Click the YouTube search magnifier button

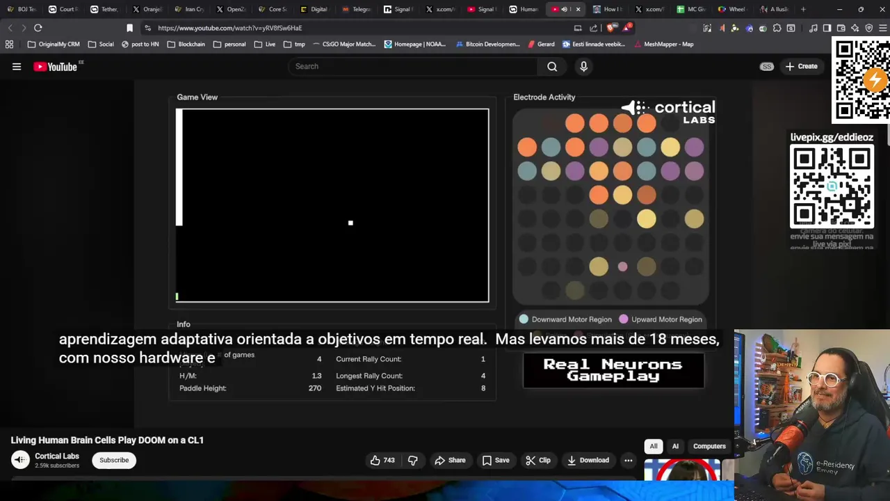coord(552,67)
